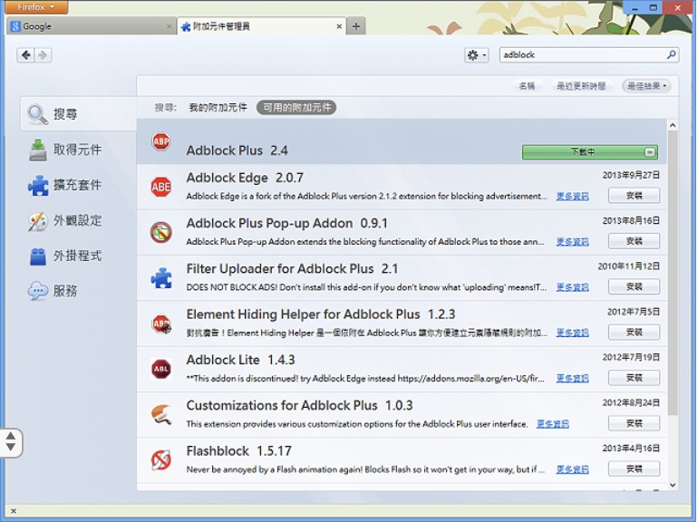
Task: Click the down arrow on left stepper widget
Action: tap(11, 448)
